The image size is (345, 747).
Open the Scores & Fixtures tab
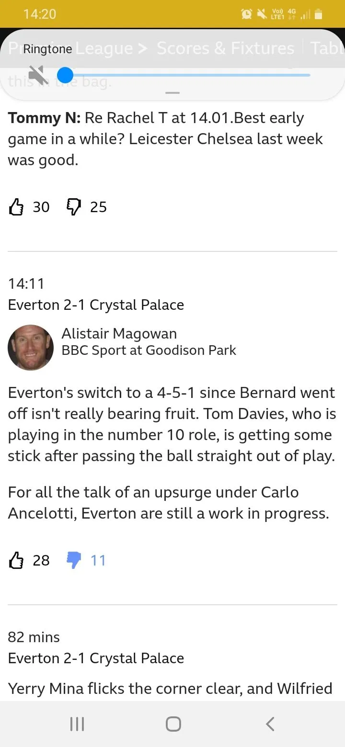pyautogui.click(x=225, y=48)
